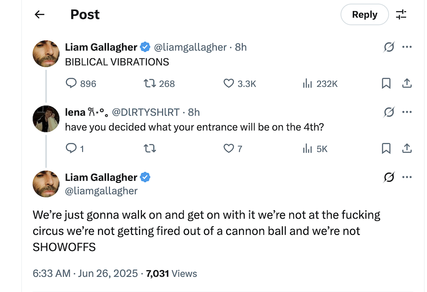The height and width of the screenshot is (292, 427).
Task: Bookmark lena's reply
Action: [x=386, y=148]
